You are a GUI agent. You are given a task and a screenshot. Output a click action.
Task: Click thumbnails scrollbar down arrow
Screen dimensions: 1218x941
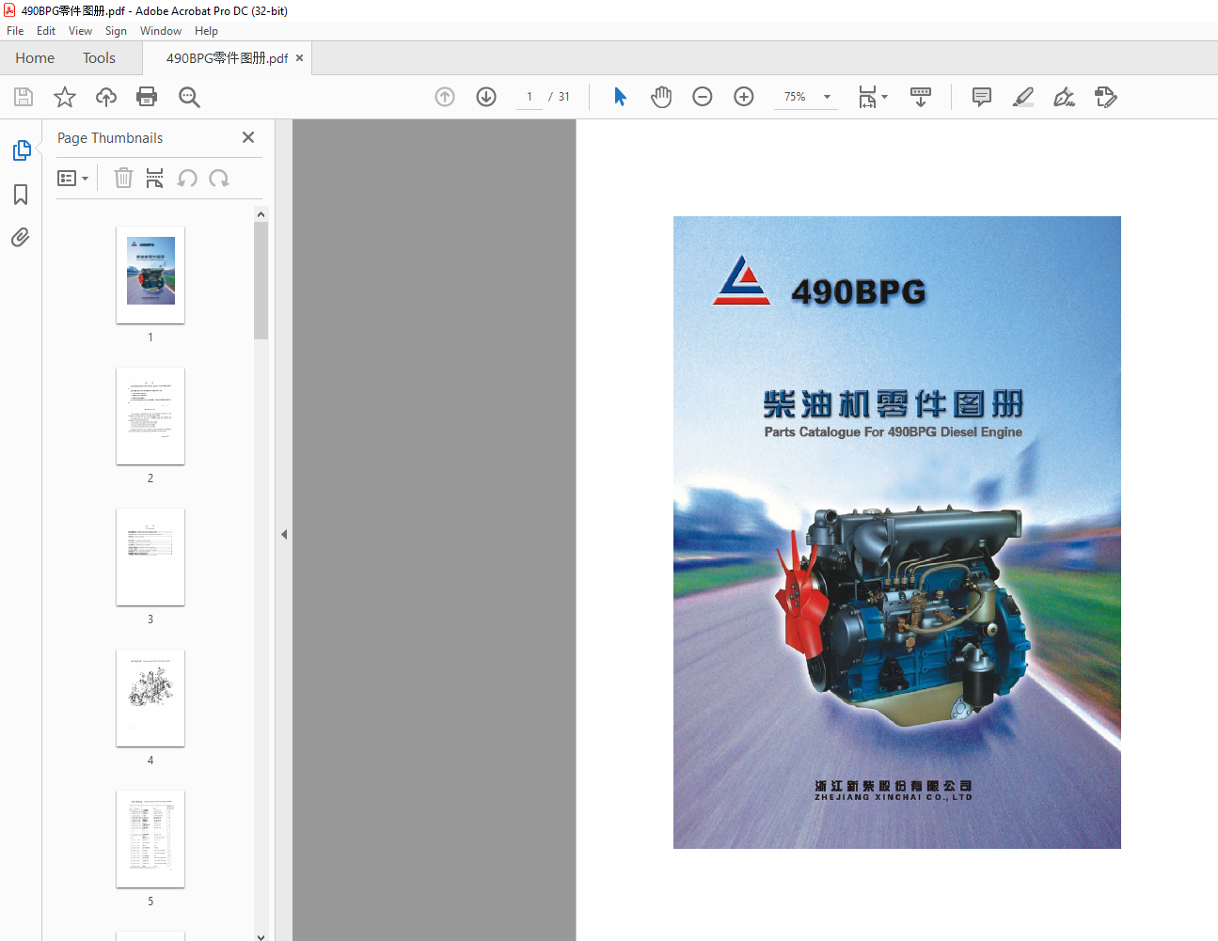pos(261,936)
